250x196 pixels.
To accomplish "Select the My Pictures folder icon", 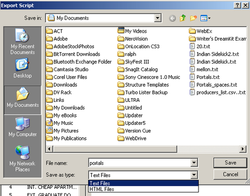I will [x=49, y=130].
